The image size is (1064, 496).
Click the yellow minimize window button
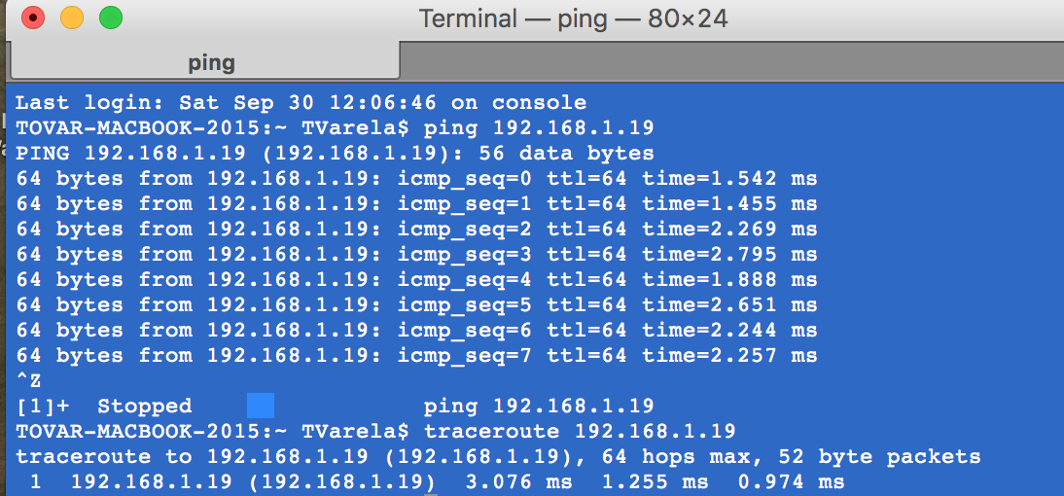[72, 18]
